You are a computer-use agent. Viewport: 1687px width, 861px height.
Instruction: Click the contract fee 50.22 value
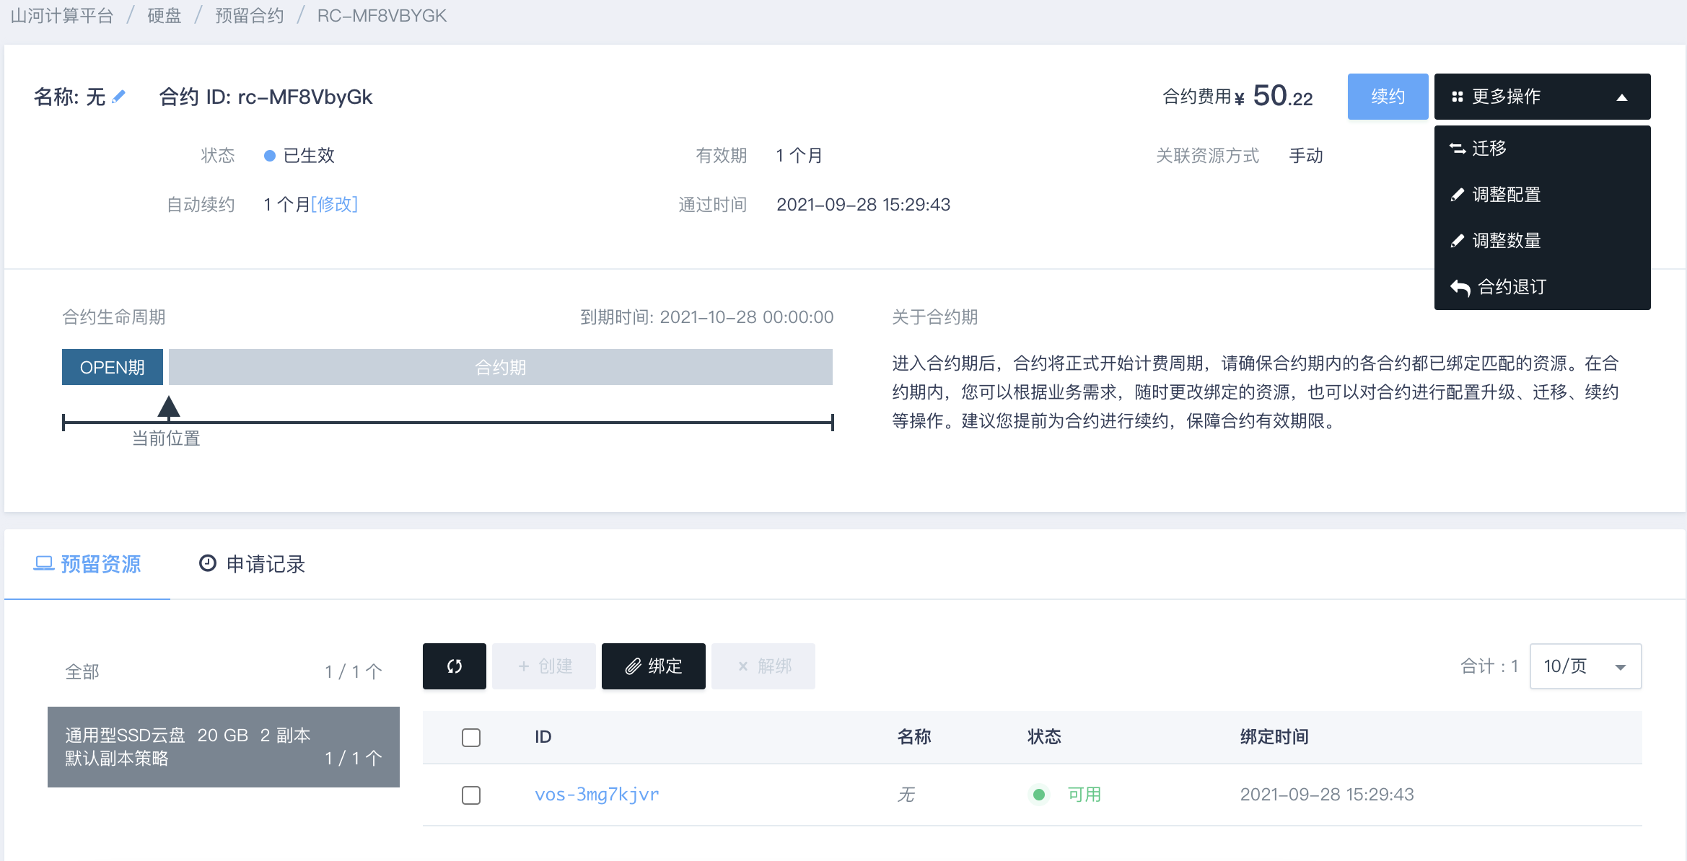pyautogui.click(x=1283, y=96)
